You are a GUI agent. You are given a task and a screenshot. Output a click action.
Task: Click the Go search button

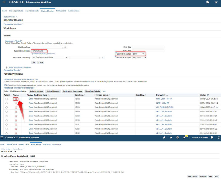[x=34, y=62]
